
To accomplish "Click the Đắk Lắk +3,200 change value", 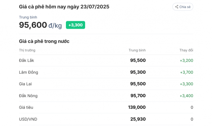I will (186, 61).
